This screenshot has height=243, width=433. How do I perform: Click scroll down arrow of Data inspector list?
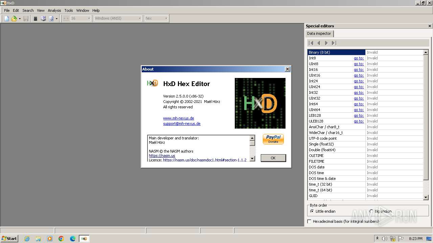[426, 197]
